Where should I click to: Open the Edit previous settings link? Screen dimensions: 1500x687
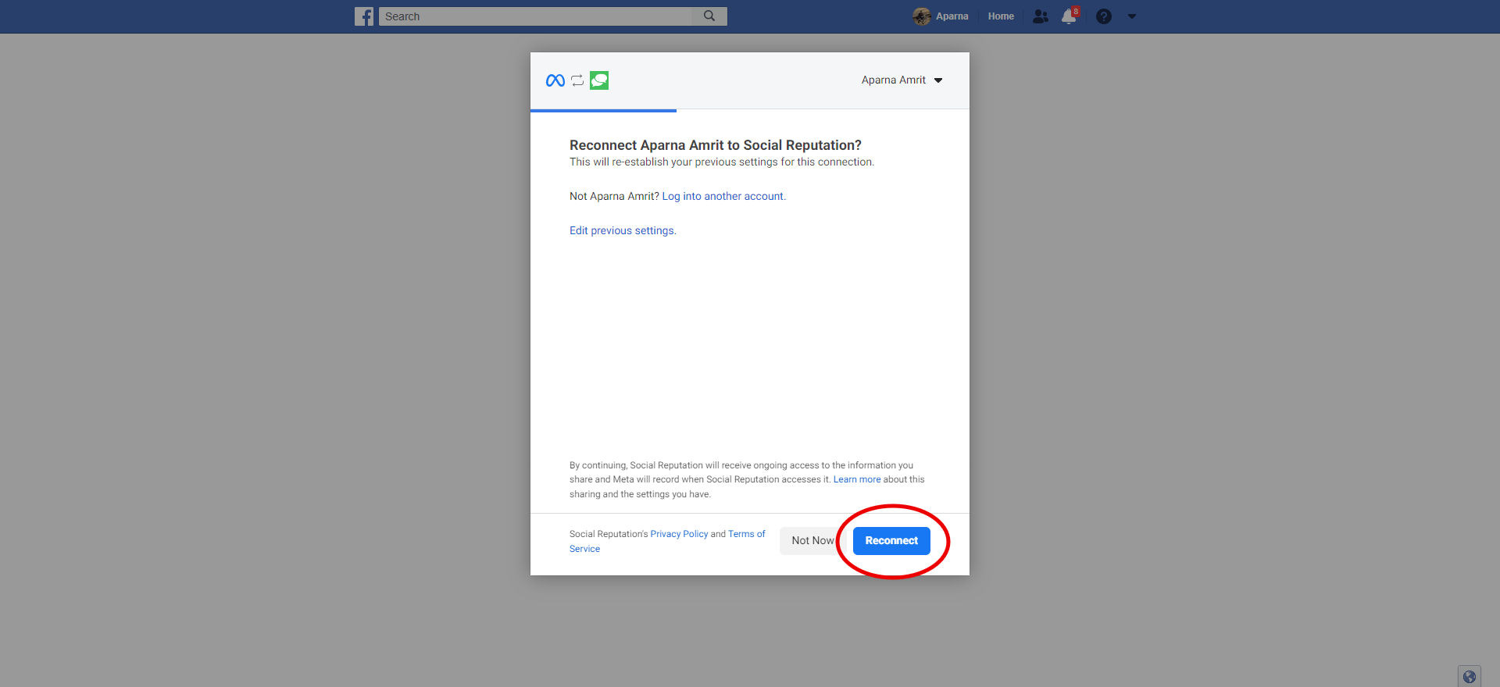(x=622, y=231)
